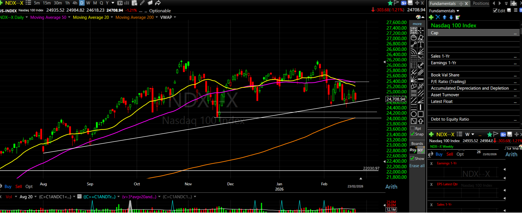Open the VWAP indicator dropdown
Image resolution: width=522 pixels, height=214 pixels.
pos(175,17)
